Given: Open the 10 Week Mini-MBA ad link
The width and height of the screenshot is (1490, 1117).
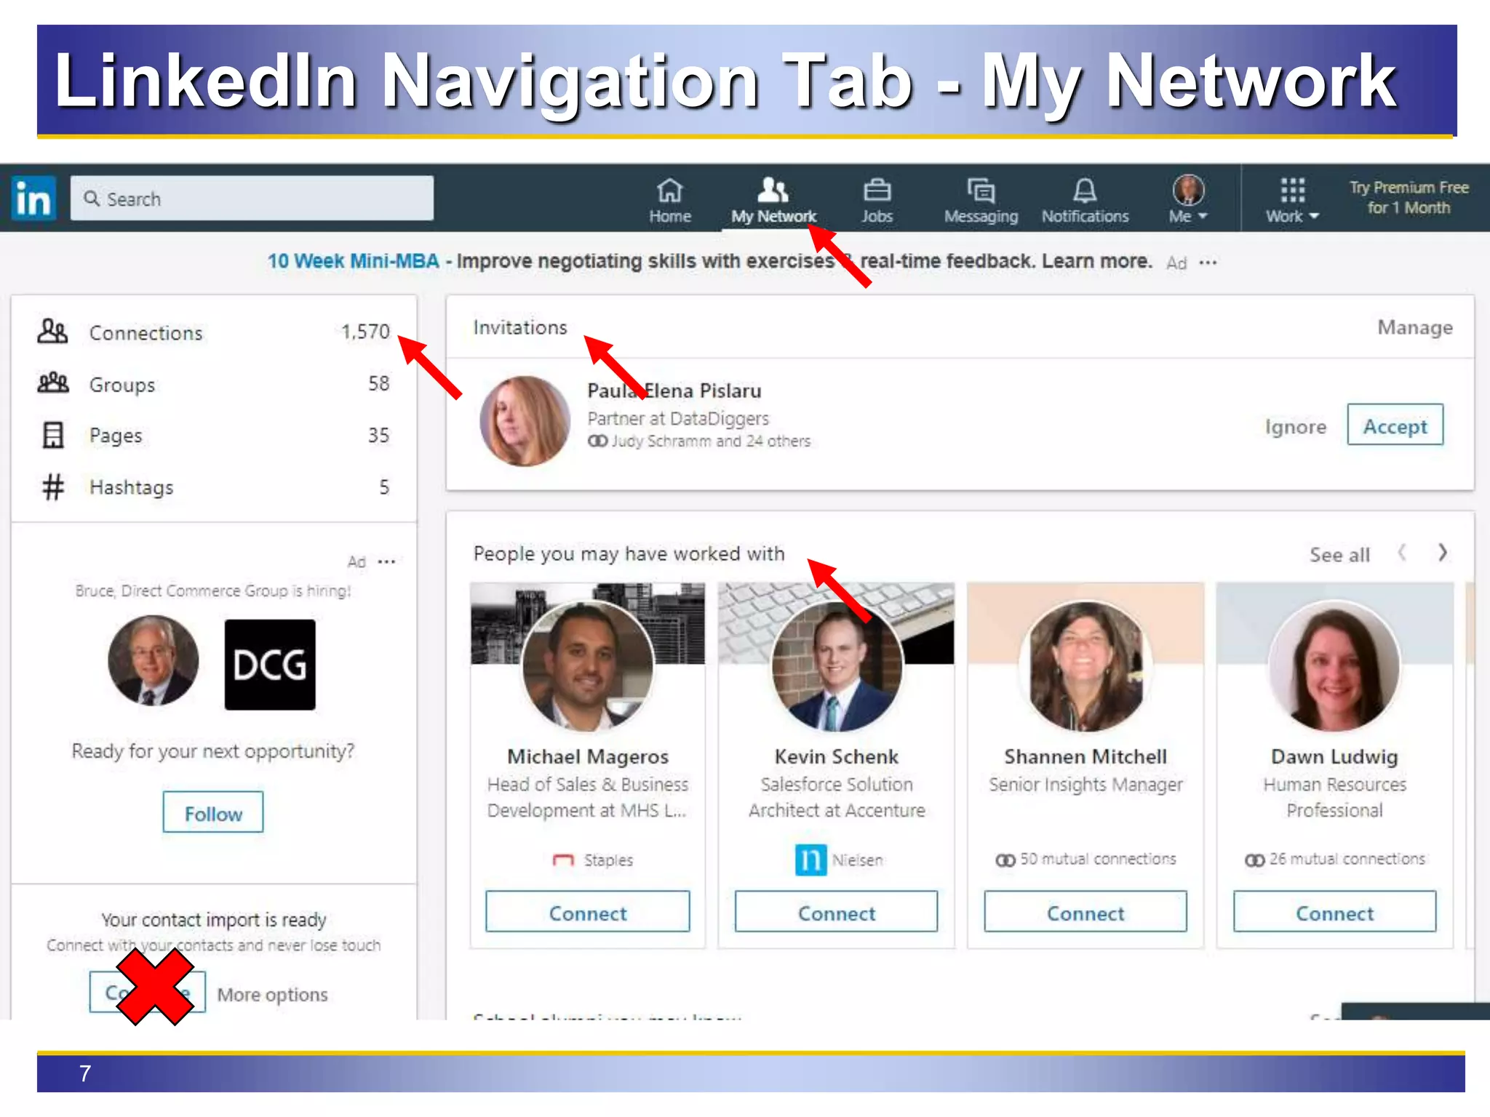Looking at the screenshot, I should (353, 261).
